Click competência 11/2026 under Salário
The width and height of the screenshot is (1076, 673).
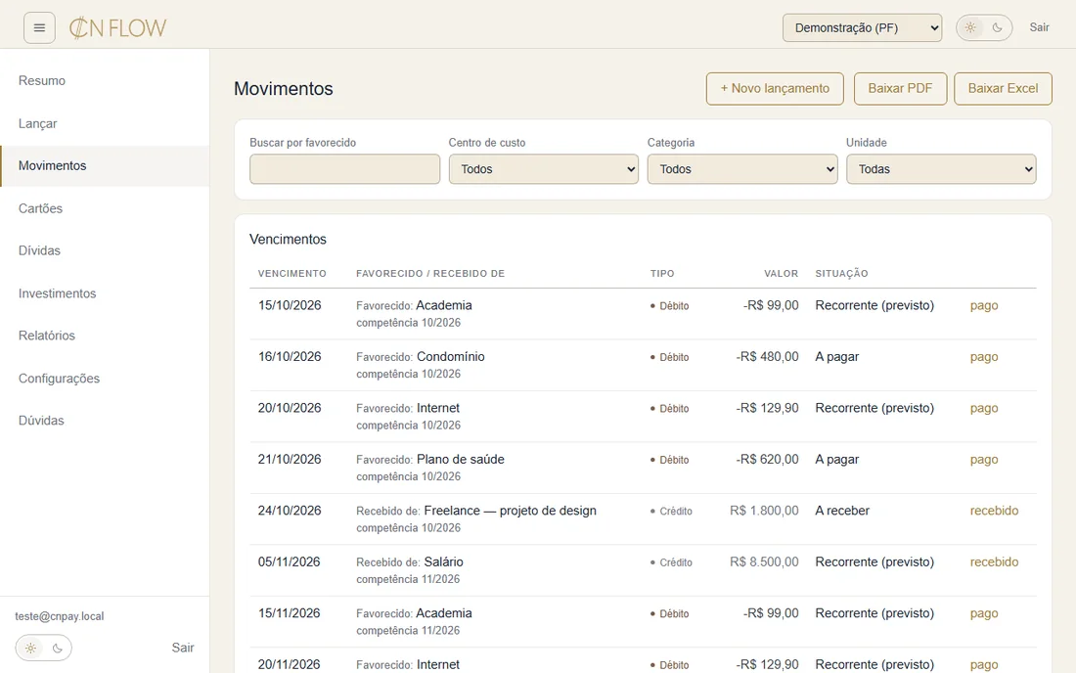coord(408,579)
